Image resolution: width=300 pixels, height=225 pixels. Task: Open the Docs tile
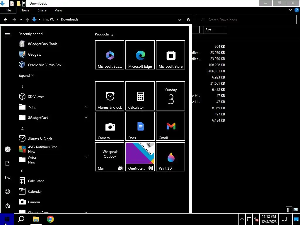(x=140, y=126)
